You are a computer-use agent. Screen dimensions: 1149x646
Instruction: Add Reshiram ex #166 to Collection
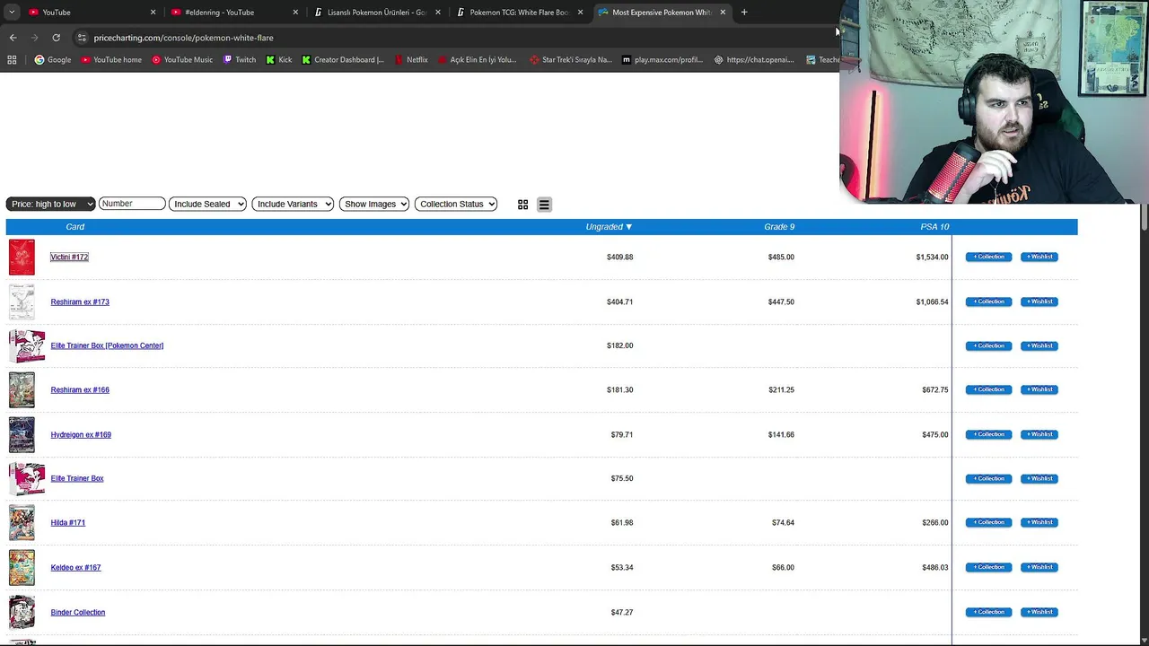(x=988, y=389)
